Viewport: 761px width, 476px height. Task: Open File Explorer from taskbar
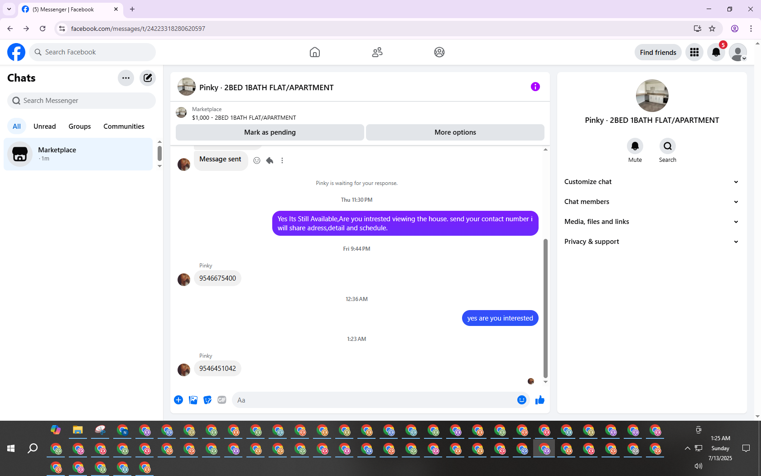[78, 430]
